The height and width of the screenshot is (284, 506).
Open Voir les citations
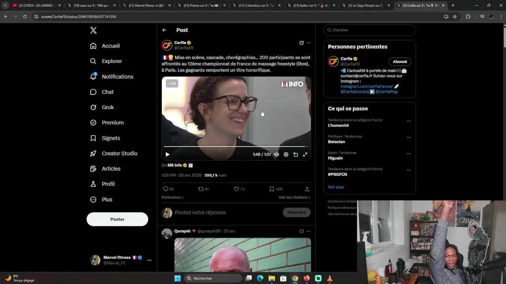[x=295, y=197]
